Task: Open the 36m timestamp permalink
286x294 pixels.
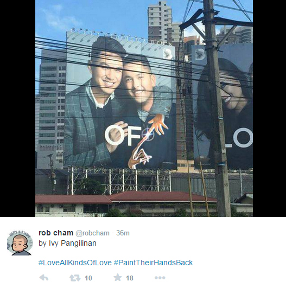Action: click(123, 233)
